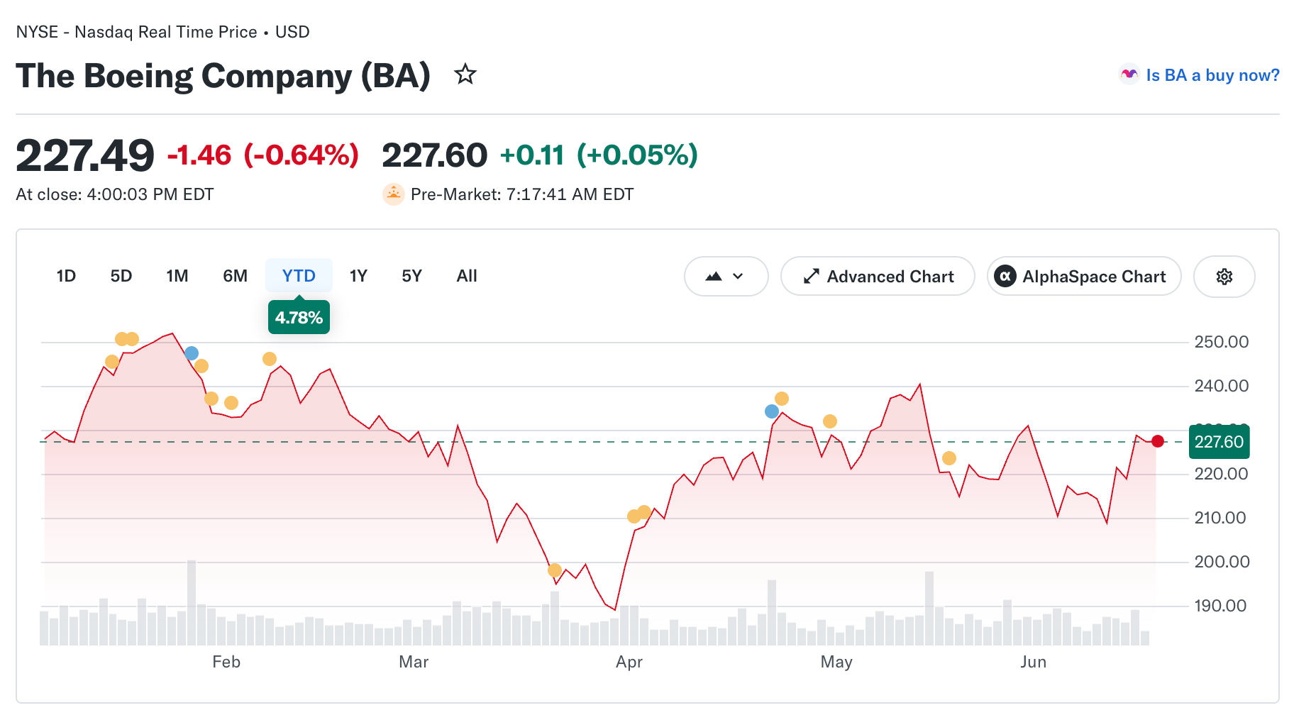Select the 1D time range

click(66, 276)
